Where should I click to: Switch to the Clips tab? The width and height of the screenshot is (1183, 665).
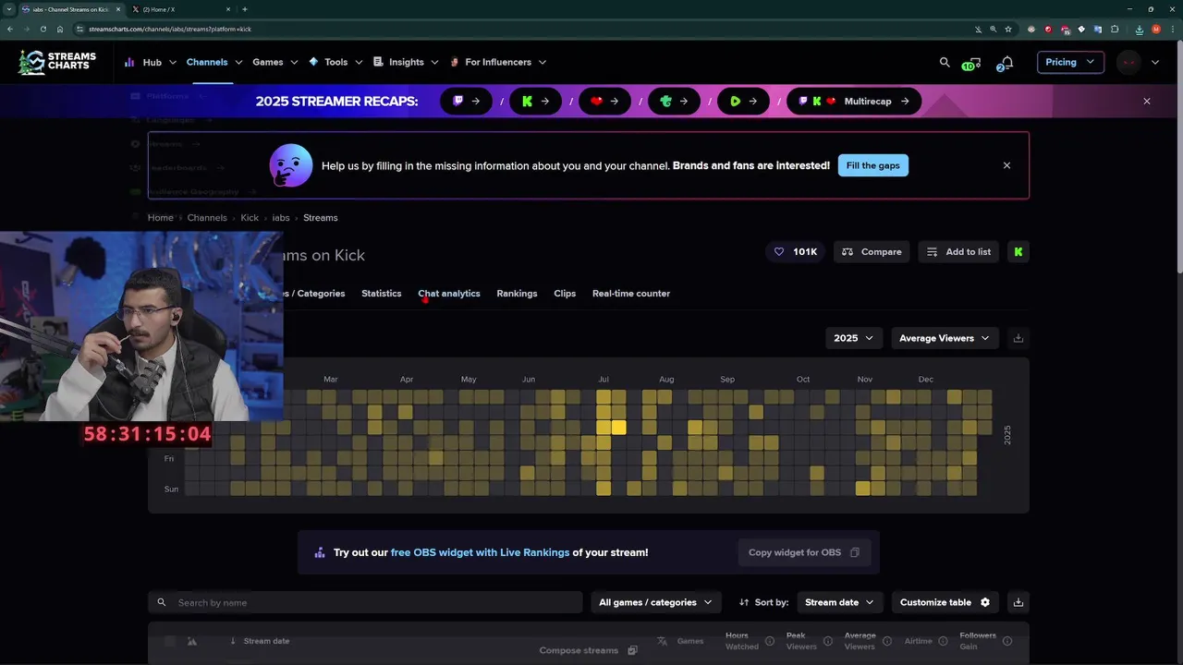[565, 294]
